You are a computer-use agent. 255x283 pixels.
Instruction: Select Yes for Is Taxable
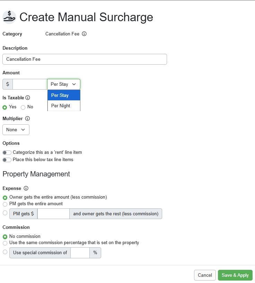(x=5, y=107)
